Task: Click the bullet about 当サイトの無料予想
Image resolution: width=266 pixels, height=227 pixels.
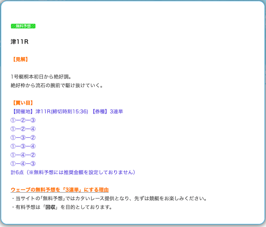Action: click(108, 198)
